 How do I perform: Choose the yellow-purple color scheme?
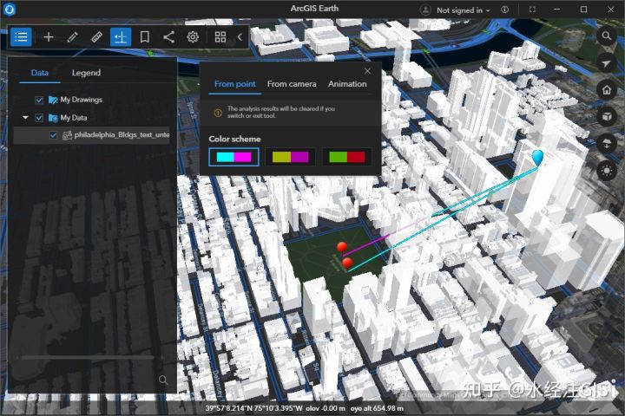click(x=290, y=157)
